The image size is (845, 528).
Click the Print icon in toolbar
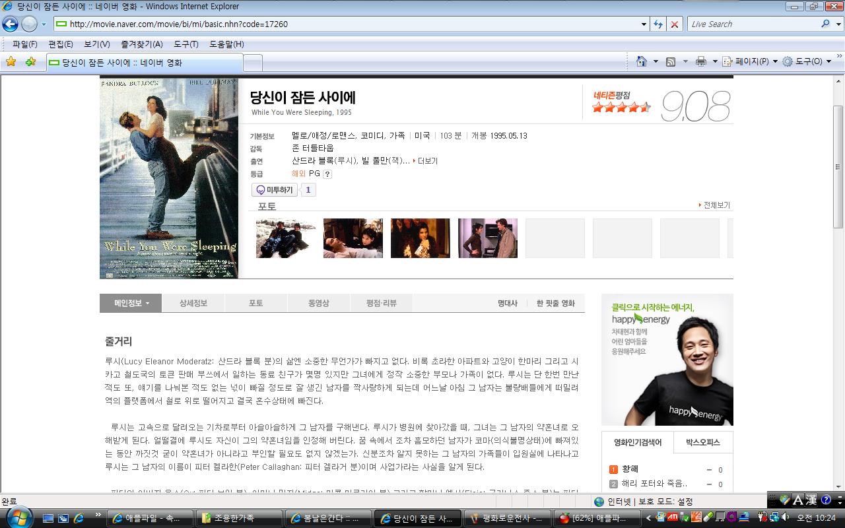[x=700, y=61]
